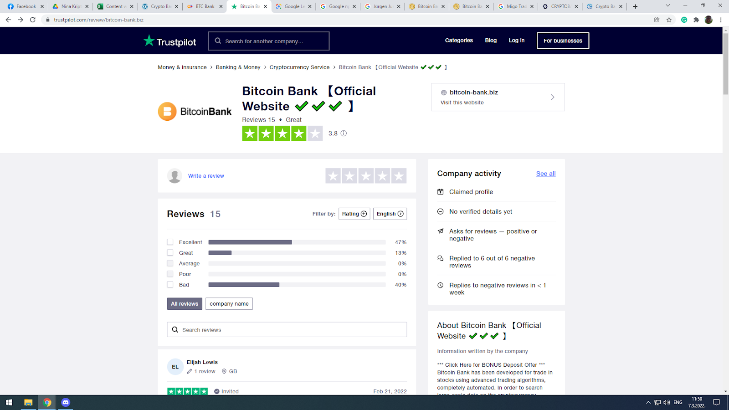Click the Chrome icon in the taskbar

click(x=47, y=402)
